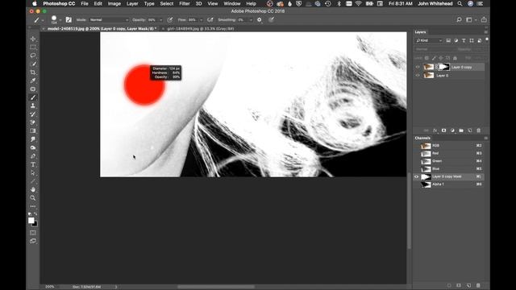Create a new group folder icon

coord(461,130)
